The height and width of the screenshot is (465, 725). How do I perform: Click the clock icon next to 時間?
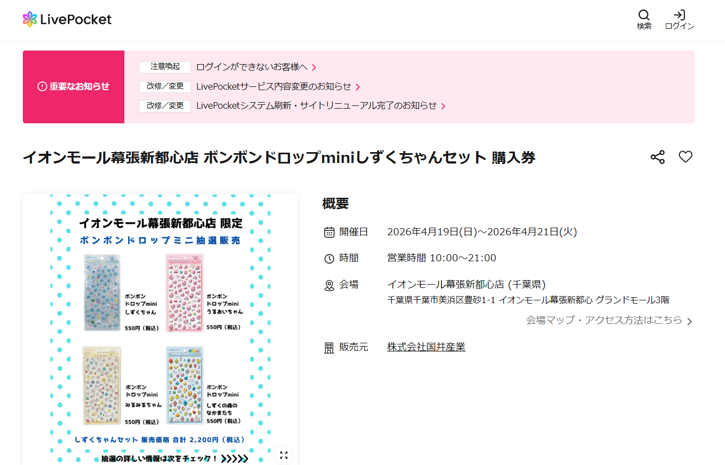coord(329,257)
